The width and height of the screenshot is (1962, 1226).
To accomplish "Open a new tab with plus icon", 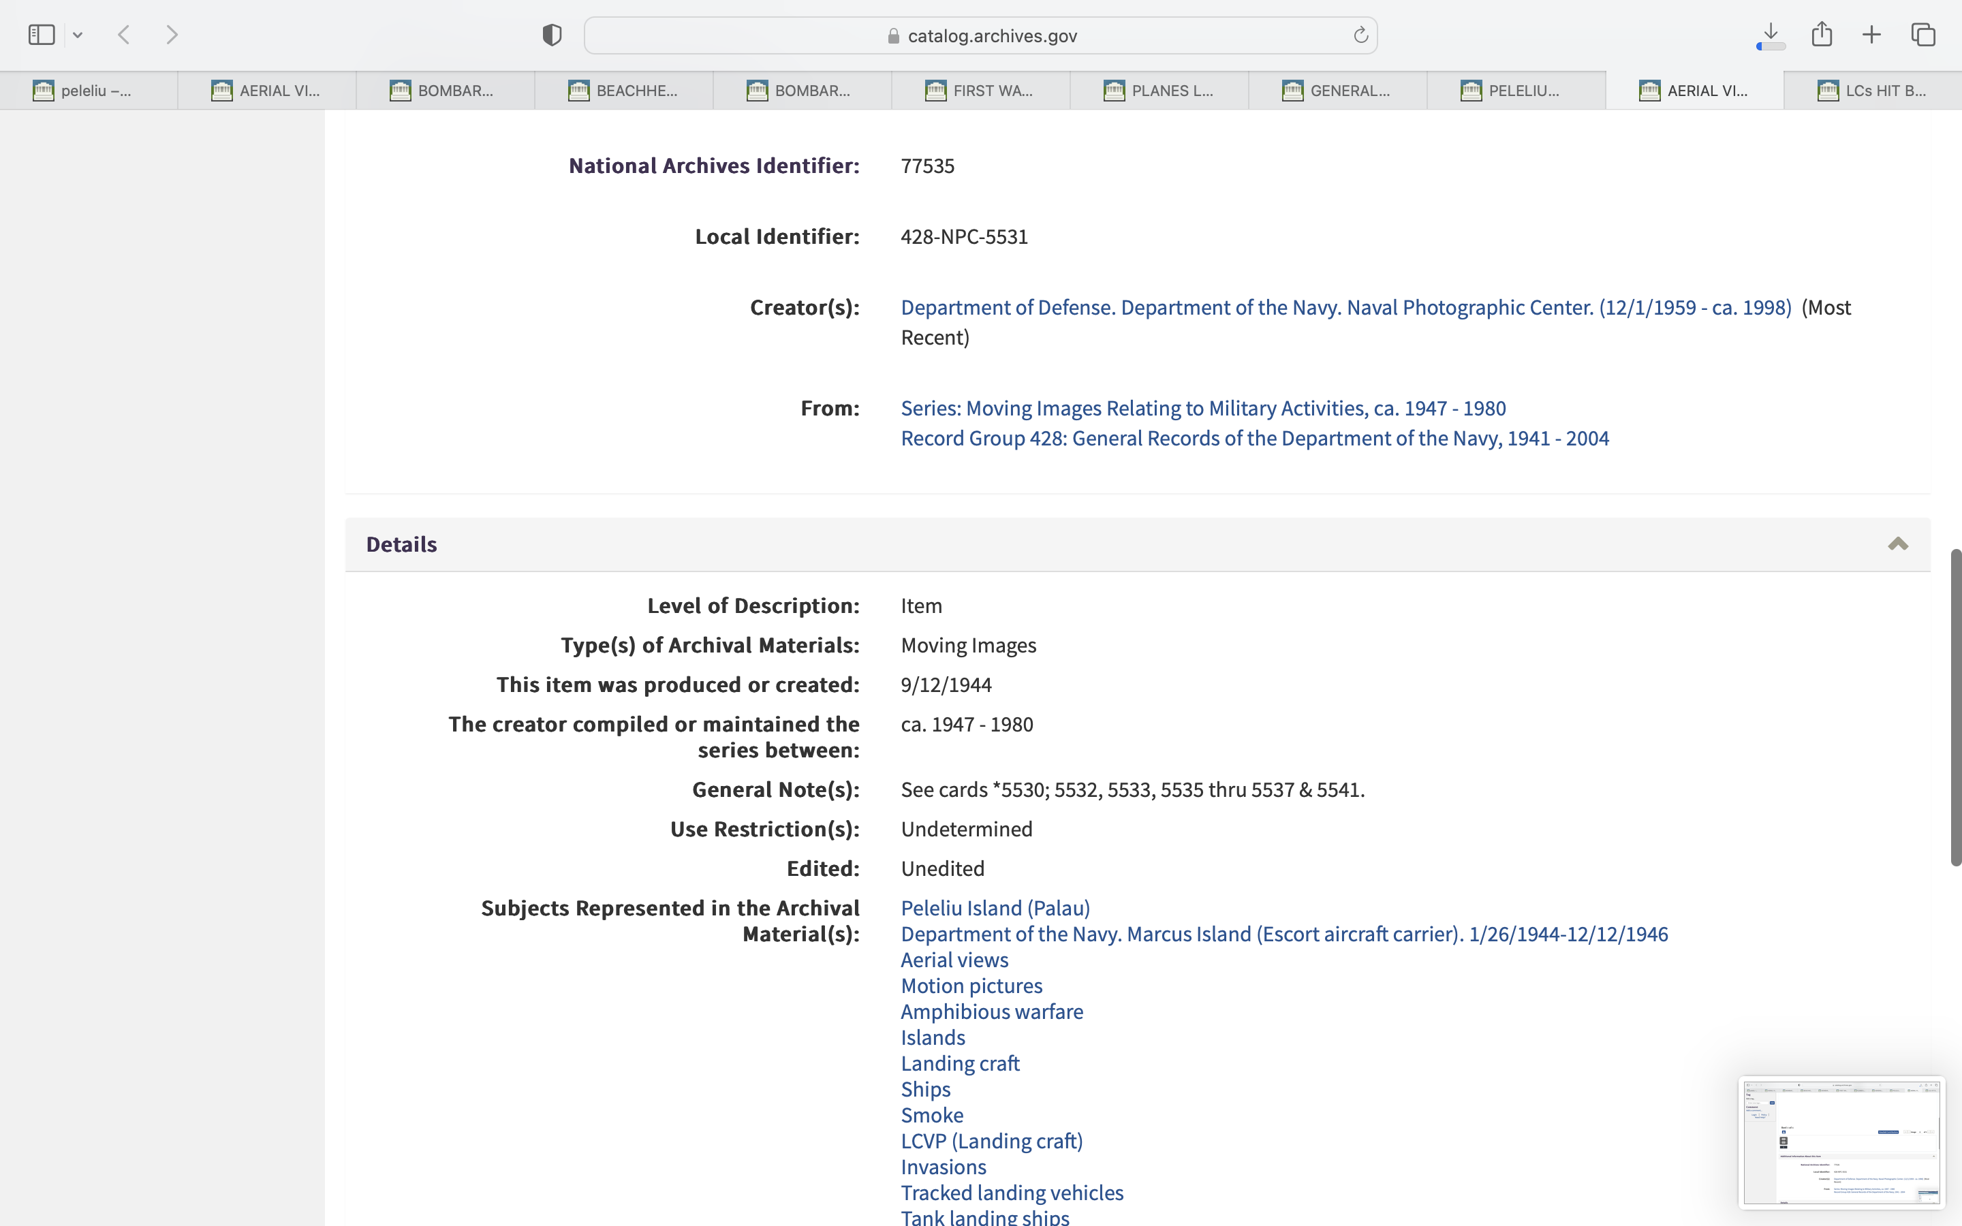I will [x=1871, y=35].
